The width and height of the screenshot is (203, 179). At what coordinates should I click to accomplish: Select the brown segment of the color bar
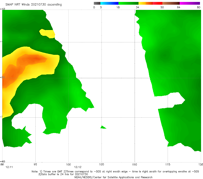(171, 3)
